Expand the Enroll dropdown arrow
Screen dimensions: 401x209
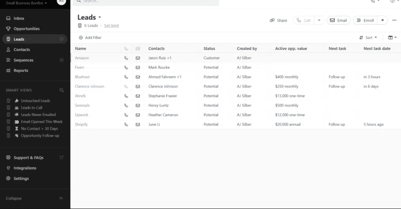[x=382, y=21]
